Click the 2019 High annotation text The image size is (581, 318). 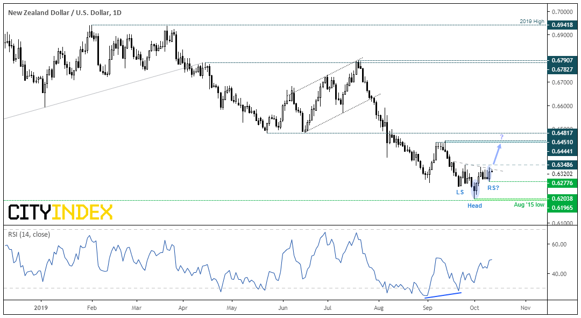[532, 21]
